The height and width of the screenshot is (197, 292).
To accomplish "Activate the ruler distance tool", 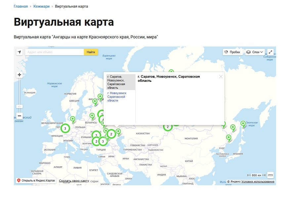I will tap(271, 175).
